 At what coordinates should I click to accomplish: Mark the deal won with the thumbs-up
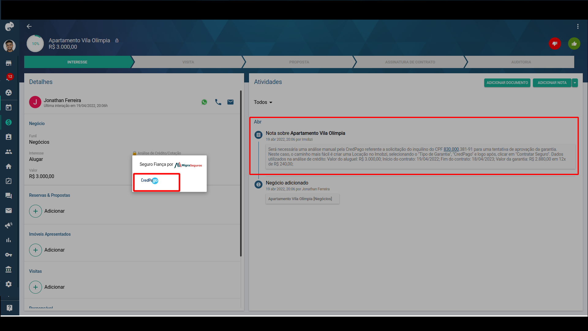click(574, 44)
